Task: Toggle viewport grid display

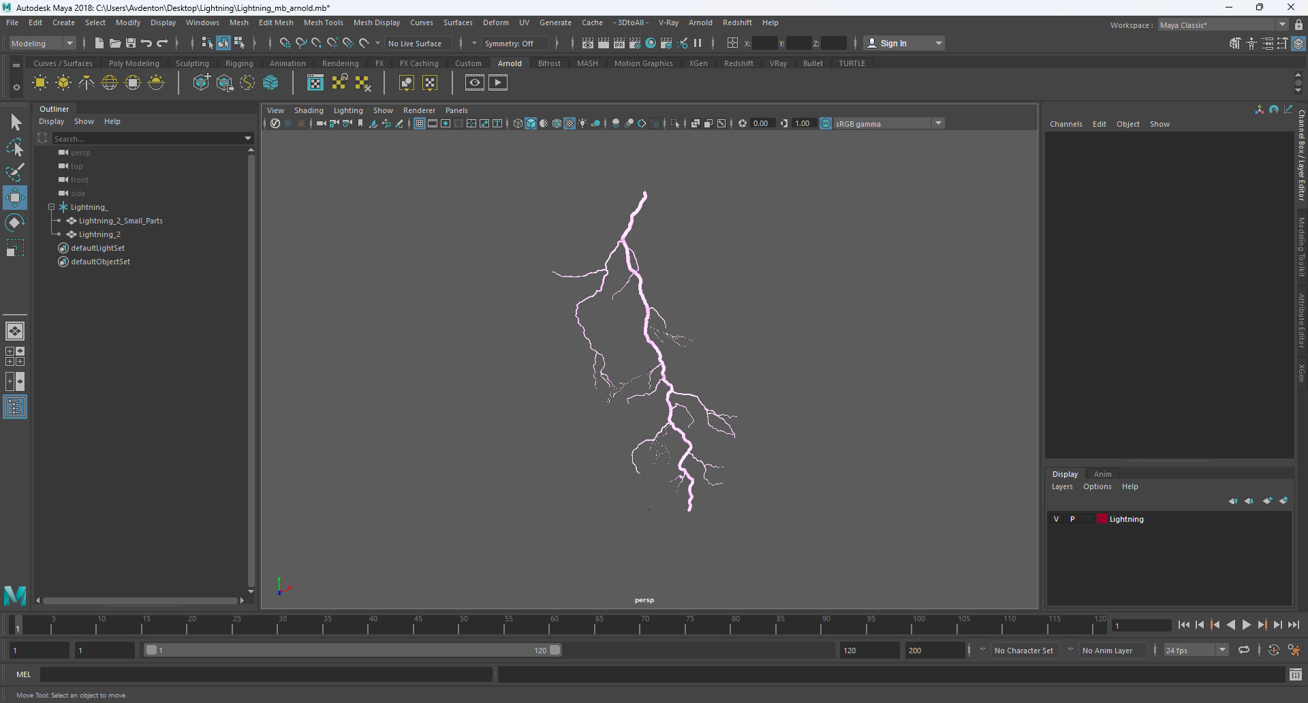Action: tap(420, 123)
